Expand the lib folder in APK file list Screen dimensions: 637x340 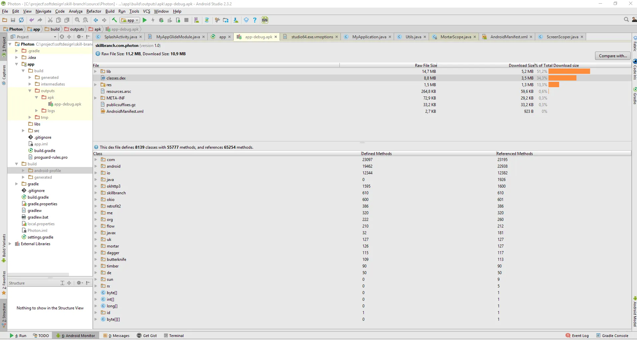click(x=96, y=72)
